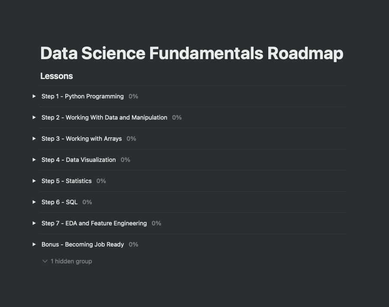
Task: Expand the Step 4 - Data Visualization toggle
Action: point(34,159)
